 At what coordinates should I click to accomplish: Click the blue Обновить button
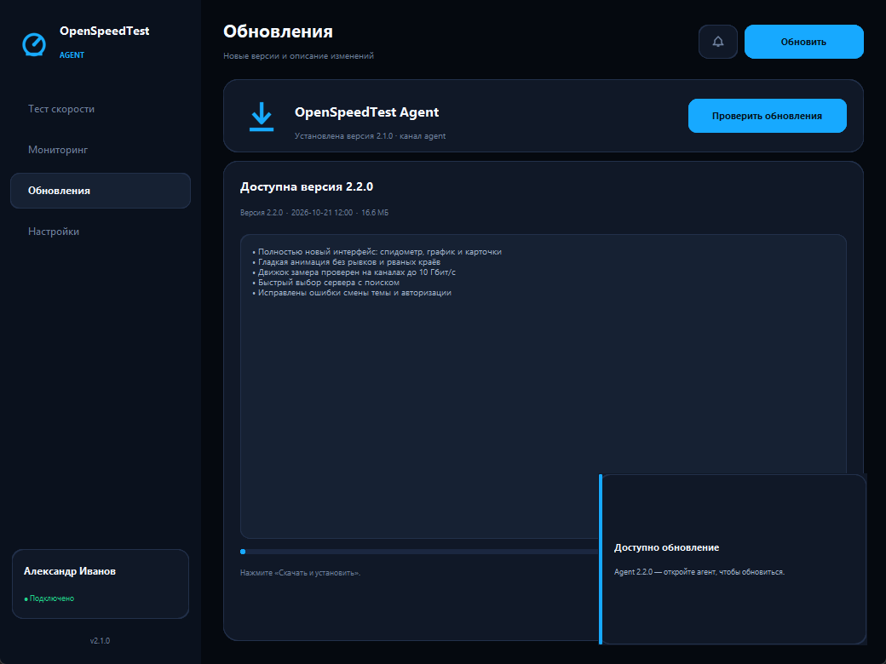(803, 42)
